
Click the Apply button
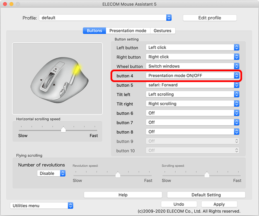(219, 204)
